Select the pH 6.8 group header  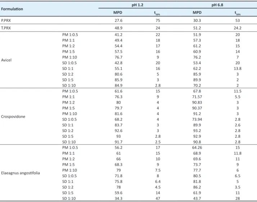click(x=217, y=5)
